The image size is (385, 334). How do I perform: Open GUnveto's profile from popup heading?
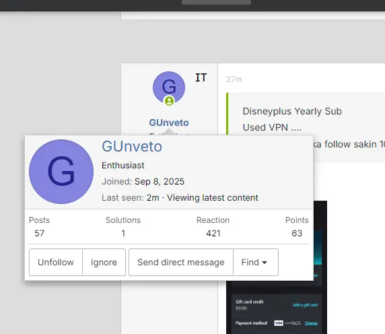tap(132, 147)
